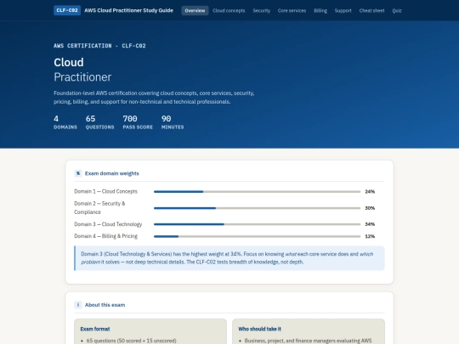Image resolution: width=459 pixels, height=344 pixels.
Task: Click the Foundation-level AWS certification description
Action: (154, 98)
